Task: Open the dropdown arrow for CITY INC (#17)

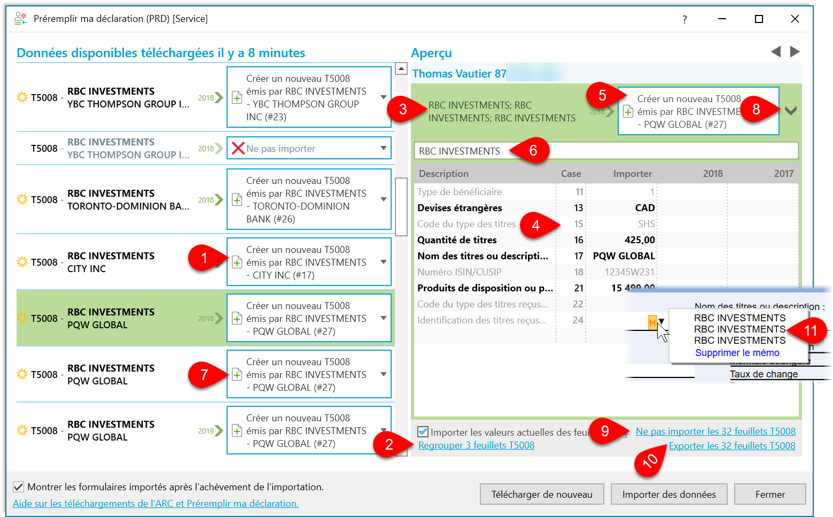Action: 384,262
